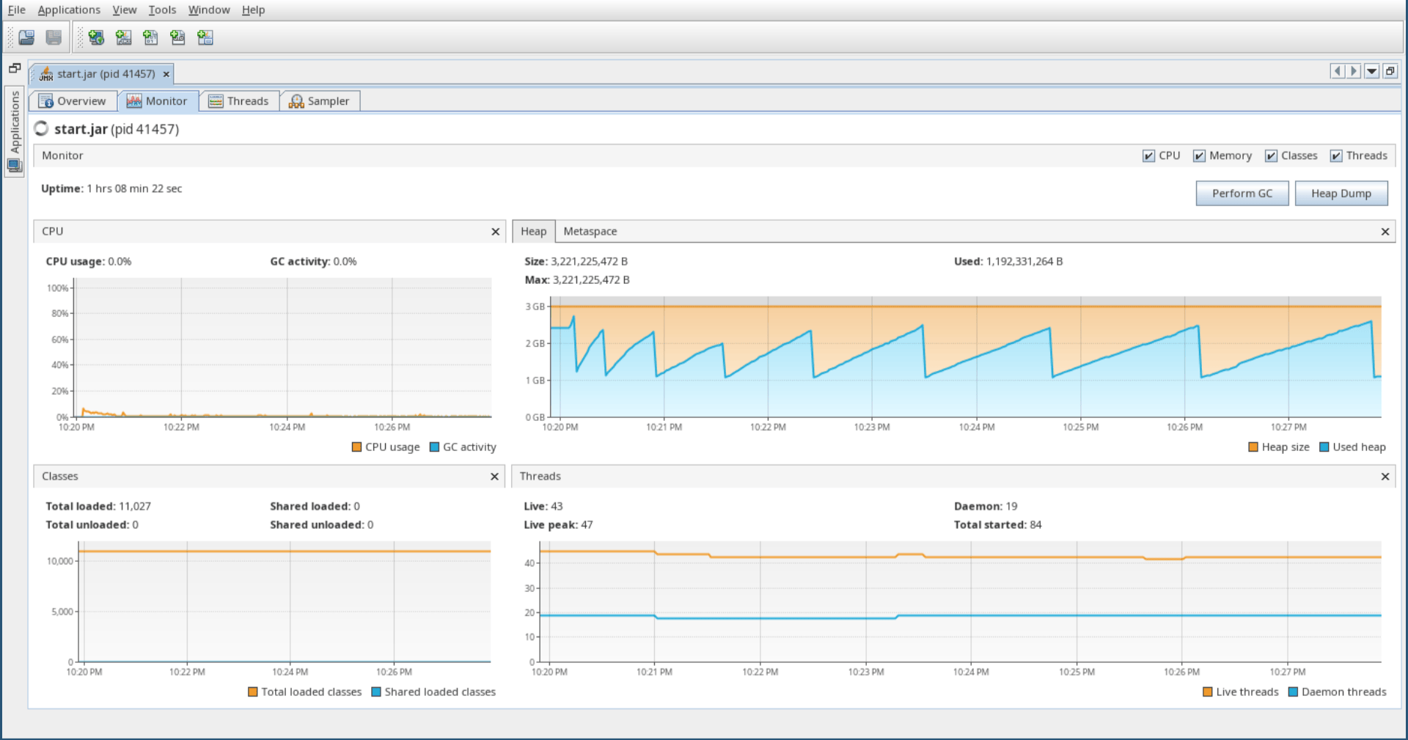Close the start.jar (pid 41457) document tab
Viewport: 1408px width, 740px height.
pos(166,74)
